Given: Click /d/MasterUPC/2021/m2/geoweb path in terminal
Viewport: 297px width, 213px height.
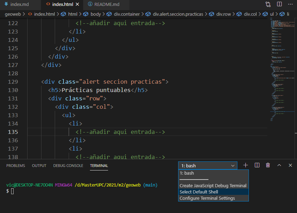Looking at the screenshot, I should point(108,185).
